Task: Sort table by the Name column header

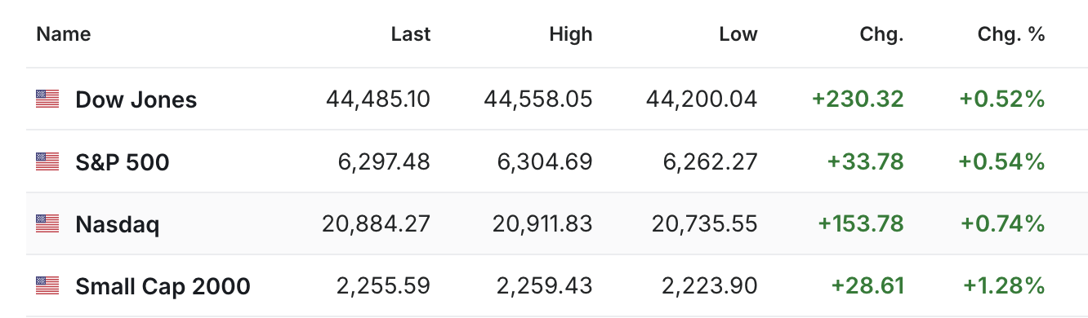Action: click(x=64, y=34)
